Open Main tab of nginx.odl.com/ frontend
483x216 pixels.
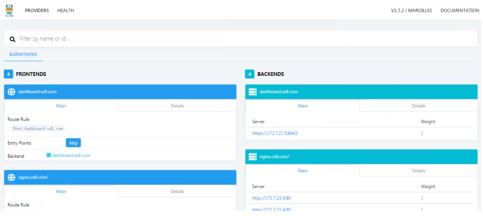[x=61, y=191]
